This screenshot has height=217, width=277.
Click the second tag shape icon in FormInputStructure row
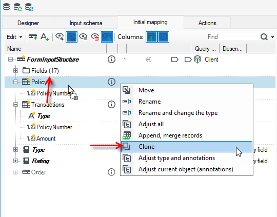point(188,60)
